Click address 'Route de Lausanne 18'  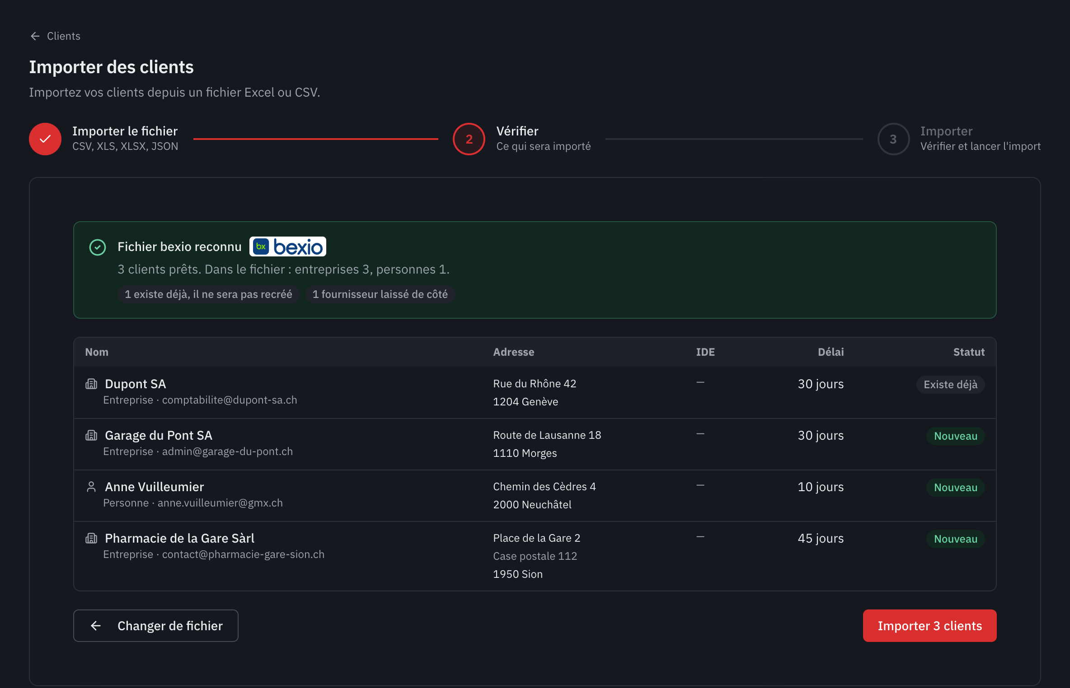click(547, 435)
